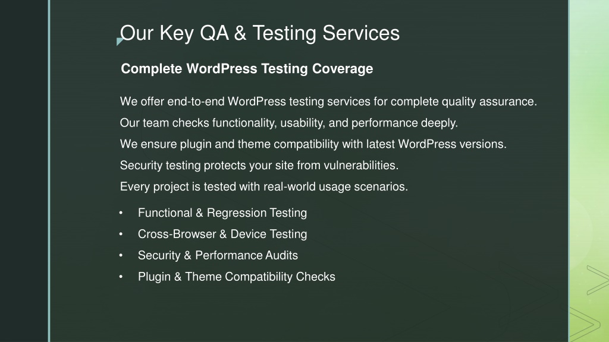Click the "Cross-Browser & Device Testing" bullet text
609x342 pixels.
click(222, 234)
